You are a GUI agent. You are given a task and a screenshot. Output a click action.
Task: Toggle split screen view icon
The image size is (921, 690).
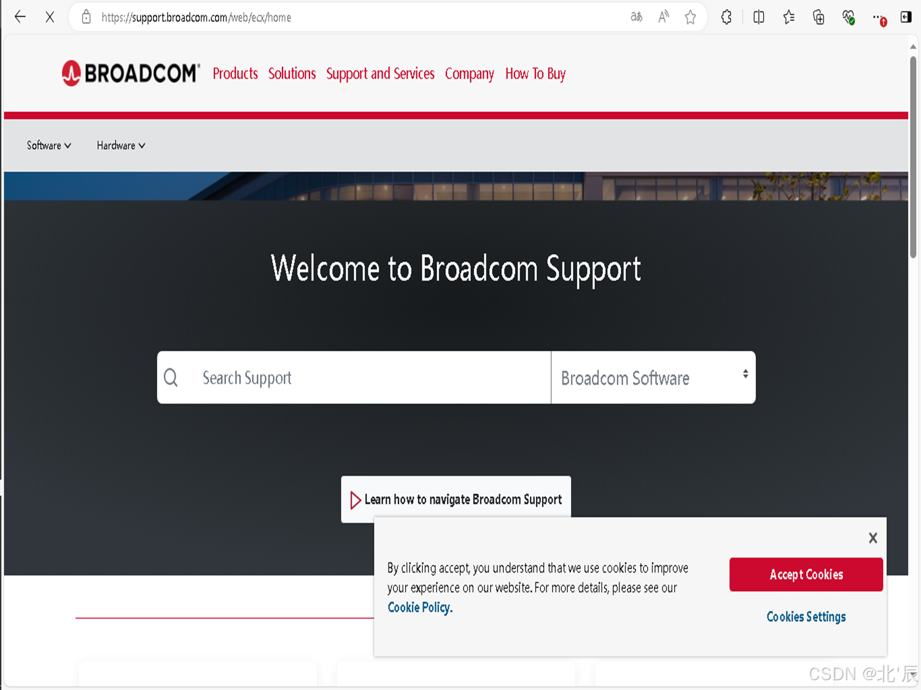click(759, 17)
